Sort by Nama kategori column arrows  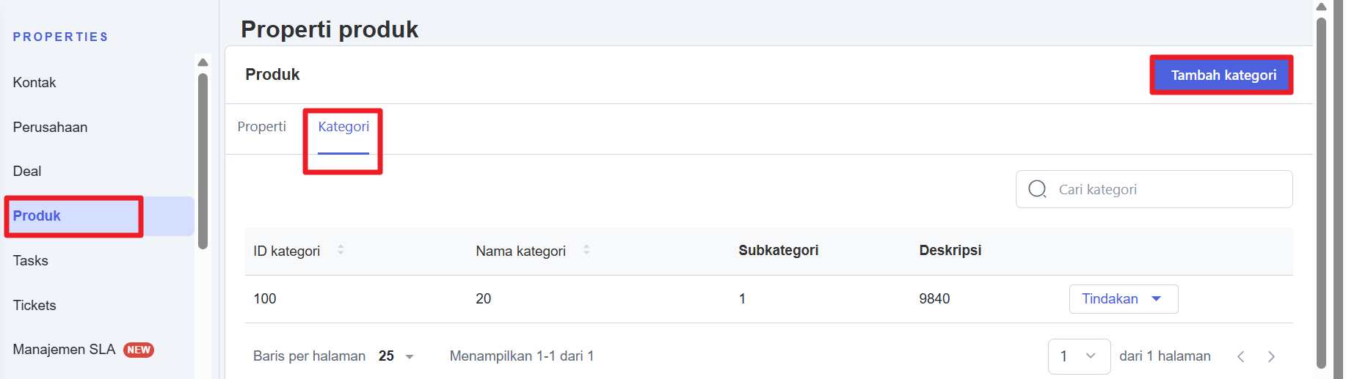(586, 250)
